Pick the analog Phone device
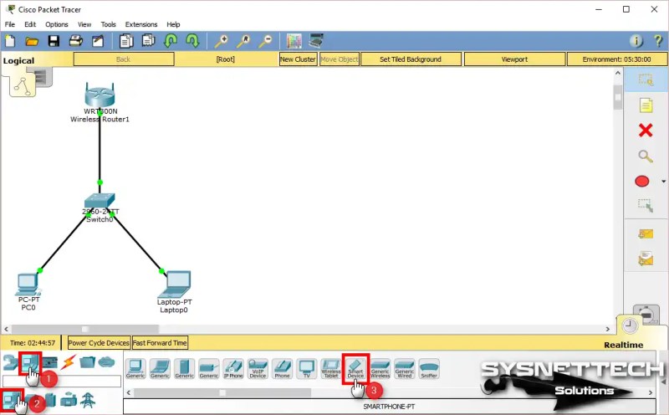The height and width of the screenshot is (415, 669). tap(282, 368)
